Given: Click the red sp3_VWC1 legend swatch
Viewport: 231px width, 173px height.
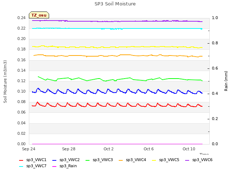Looking at the screenshot, I should [21, 160].
